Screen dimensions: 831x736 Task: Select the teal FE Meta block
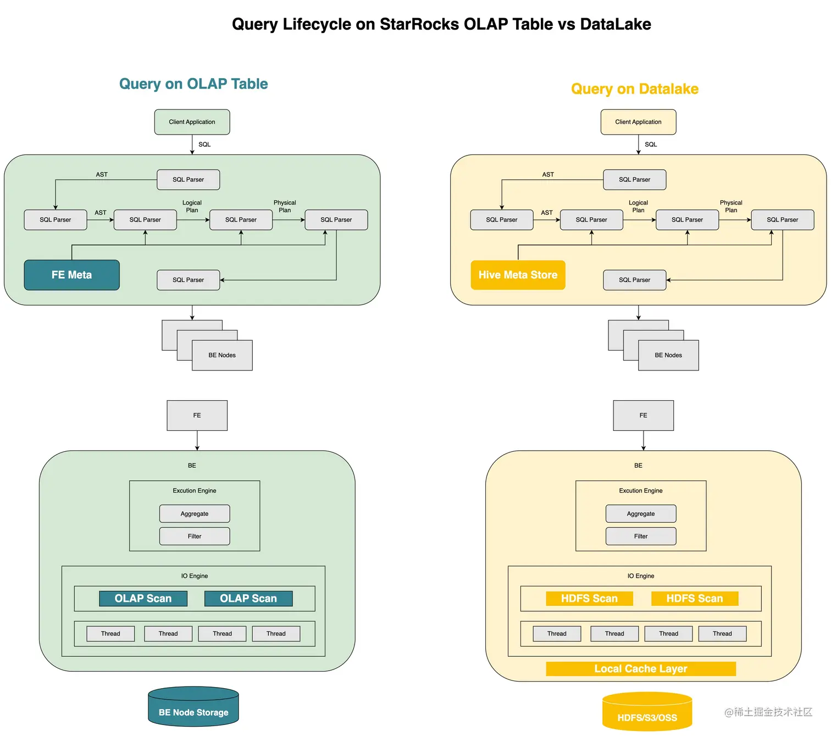coord(71,275)
